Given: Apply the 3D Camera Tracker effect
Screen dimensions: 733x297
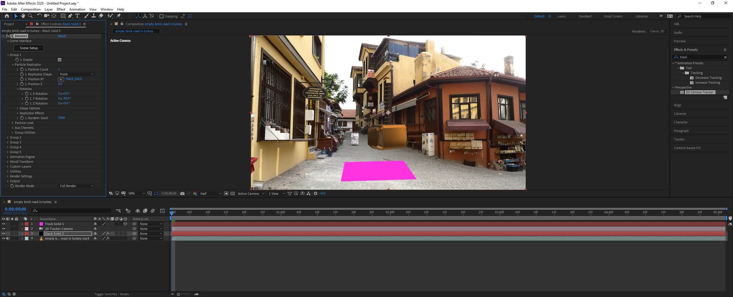Looking at the screenshot, I should pos(699,92).
